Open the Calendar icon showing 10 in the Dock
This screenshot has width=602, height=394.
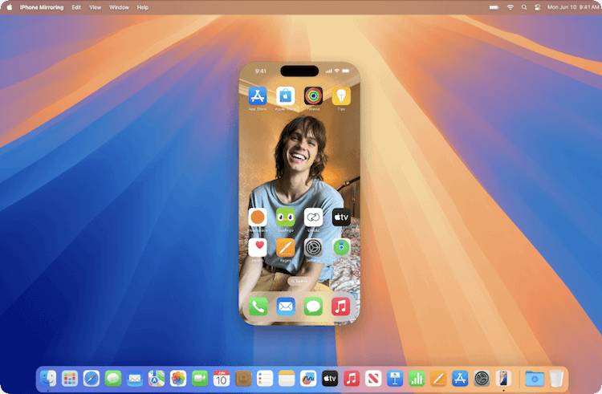pos(222,379)
